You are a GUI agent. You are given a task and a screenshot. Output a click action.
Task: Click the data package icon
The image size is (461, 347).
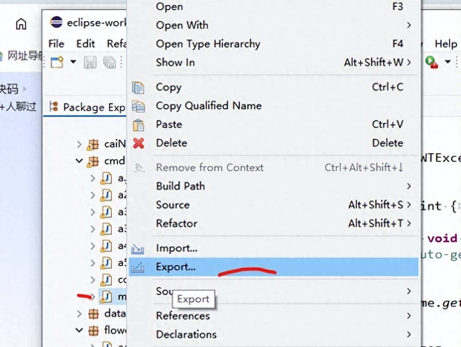point(93,314)
